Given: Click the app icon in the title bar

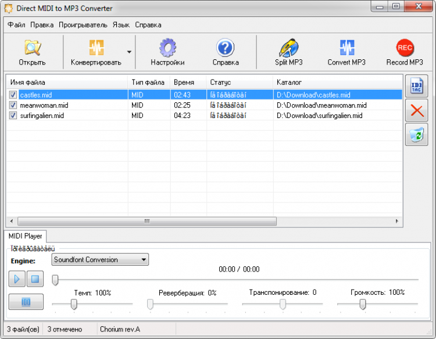Looking at the screenshot, I should (8, 8).
